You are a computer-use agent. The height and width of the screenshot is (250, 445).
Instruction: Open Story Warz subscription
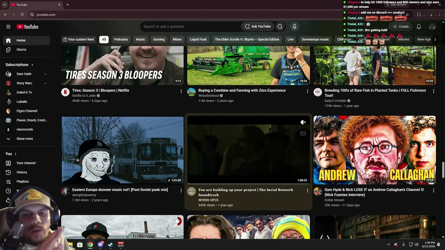(27, 83)
